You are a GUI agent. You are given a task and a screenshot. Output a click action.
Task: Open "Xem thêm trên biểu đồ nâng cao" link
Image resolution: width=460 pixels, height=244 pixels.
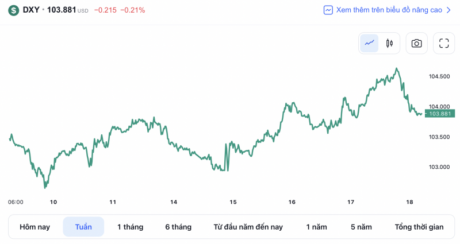click(389, 10)
